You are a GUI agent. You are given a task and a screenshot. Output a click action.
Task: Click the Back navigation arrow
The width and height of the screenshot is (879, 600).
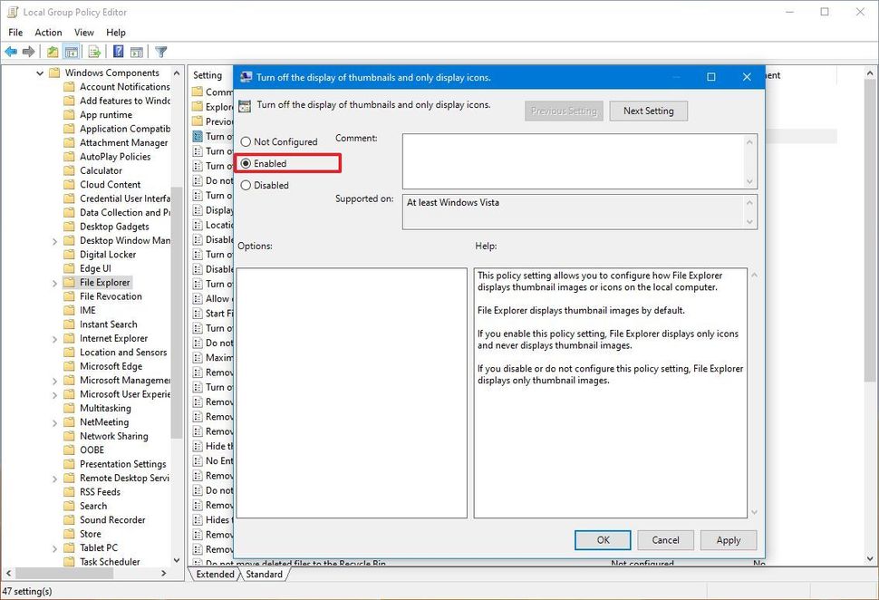[12, 52]
